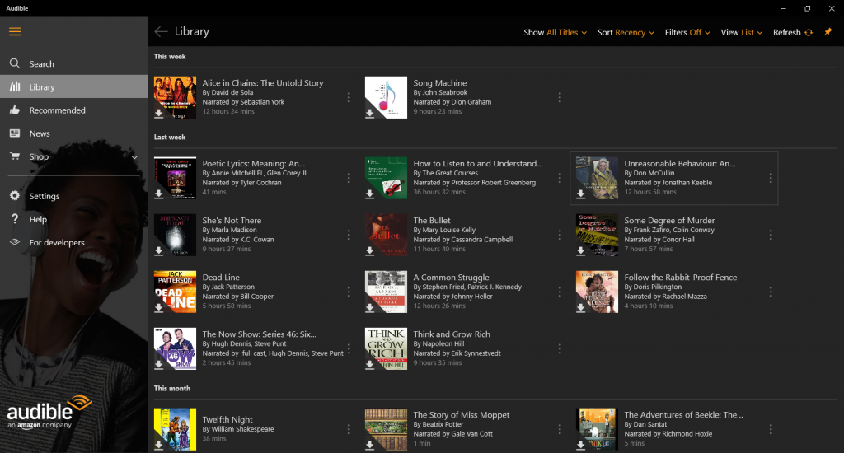Screen dimensions: 844x453
Task: Open more options for Song Machine
Action: [560, 97]
